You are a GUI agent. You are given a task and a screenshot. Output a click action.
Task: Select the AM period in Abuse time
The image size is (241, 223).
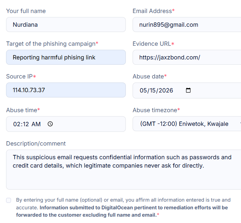tap(36, 124)
